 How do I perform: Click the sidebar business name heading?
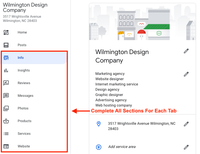tap(25, 8)
